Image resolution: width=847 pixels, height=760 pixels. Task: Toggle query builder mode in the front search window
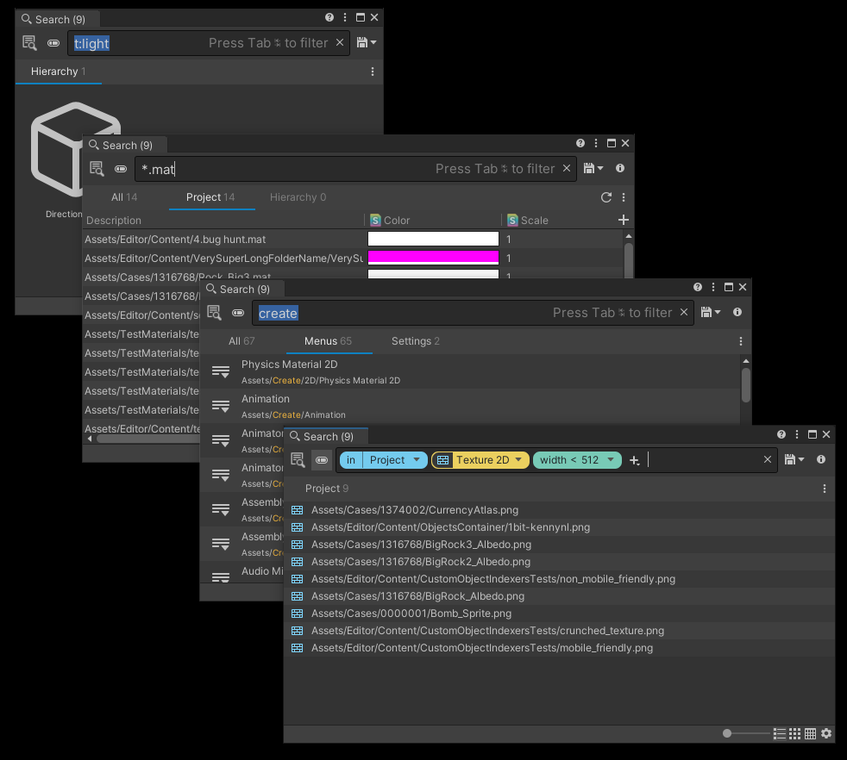click(321, 460)
